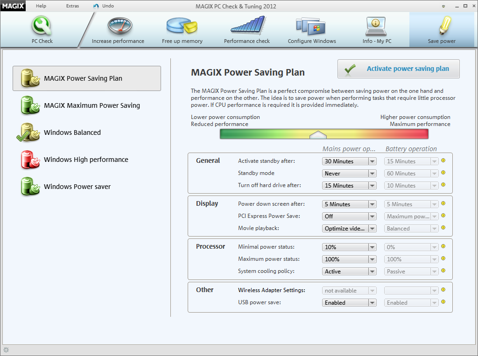Open the PC Check magnifier icon
478x356 pixels.
[42, 26]
